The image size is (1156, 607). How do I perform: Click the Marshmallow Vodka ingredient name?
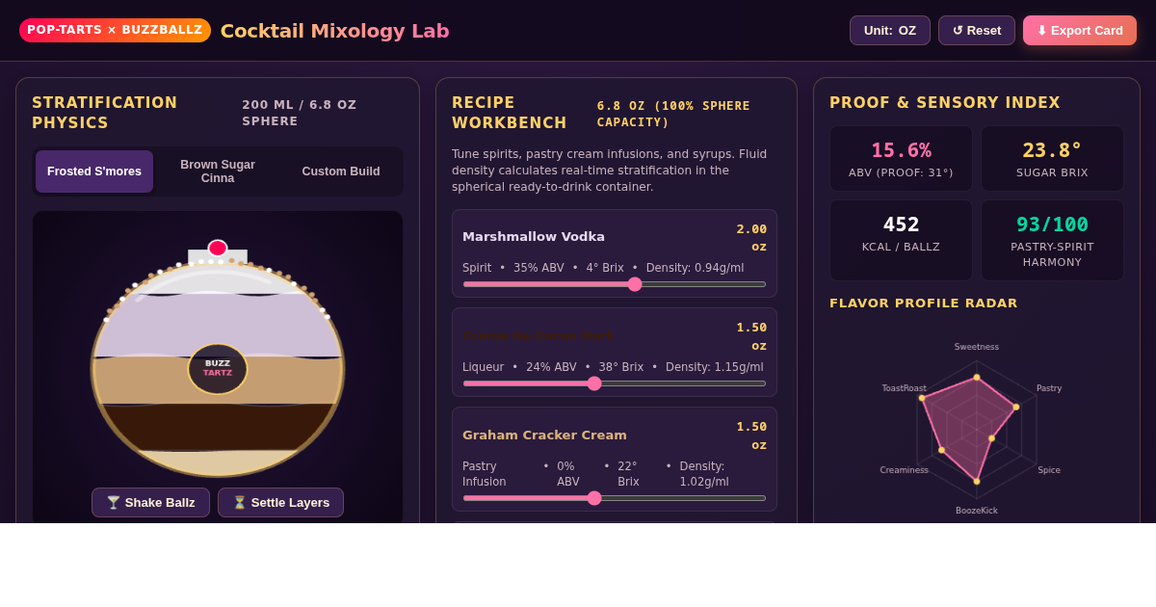(x=534, y=237)
